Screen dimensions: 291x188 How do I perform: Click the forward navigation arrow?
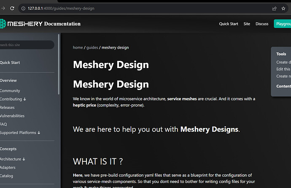[3, 8]
